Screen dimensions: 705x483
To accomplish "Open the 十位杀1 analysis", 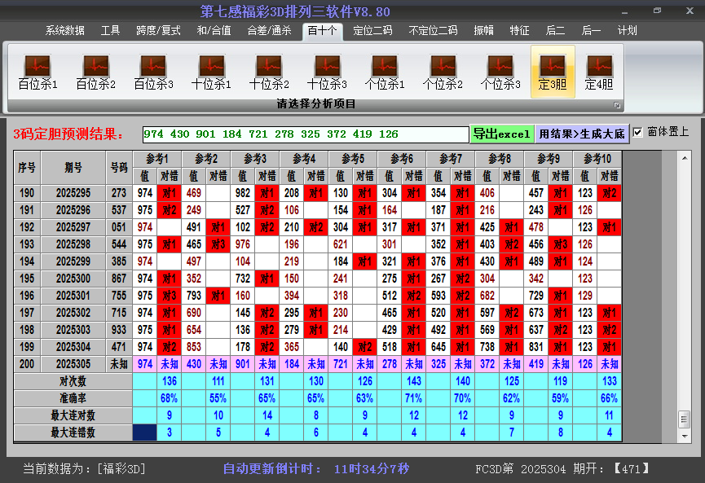I will pyautogui.click(x=211, y=72).
